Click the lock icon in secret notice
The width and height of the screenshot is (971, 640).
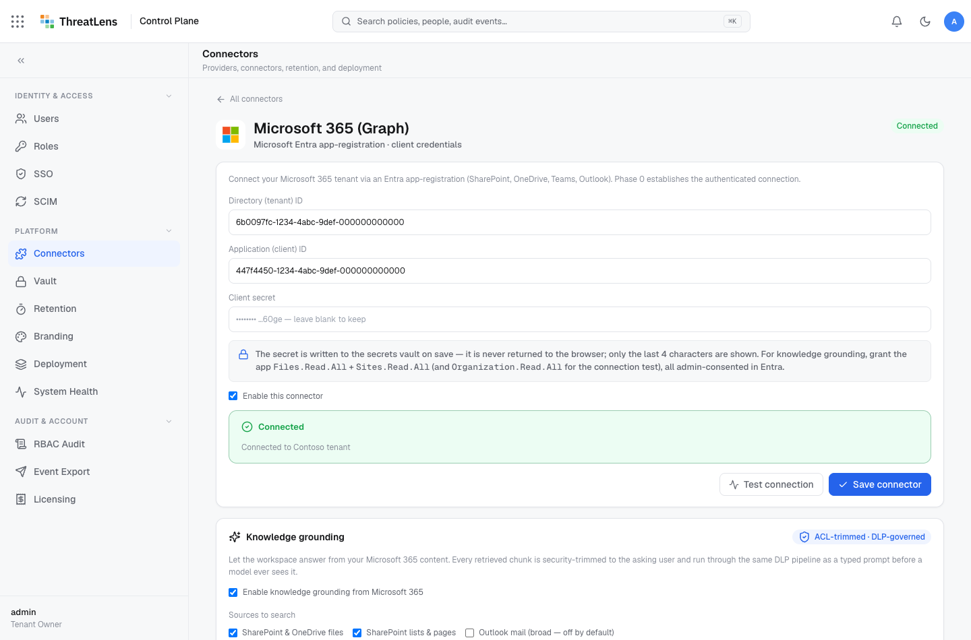[243, 354]
